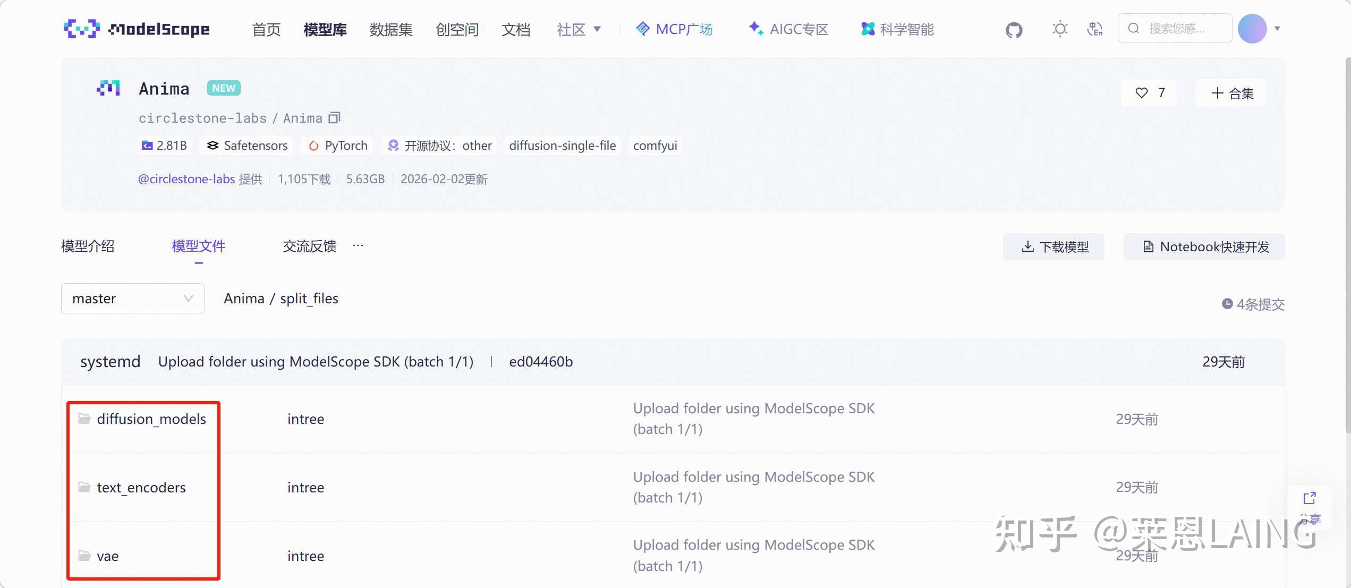The width and height of the screenshot is (1351, 588).
Task: Click the 2.81B parameter size tag
Action: (x=164, y=146)
